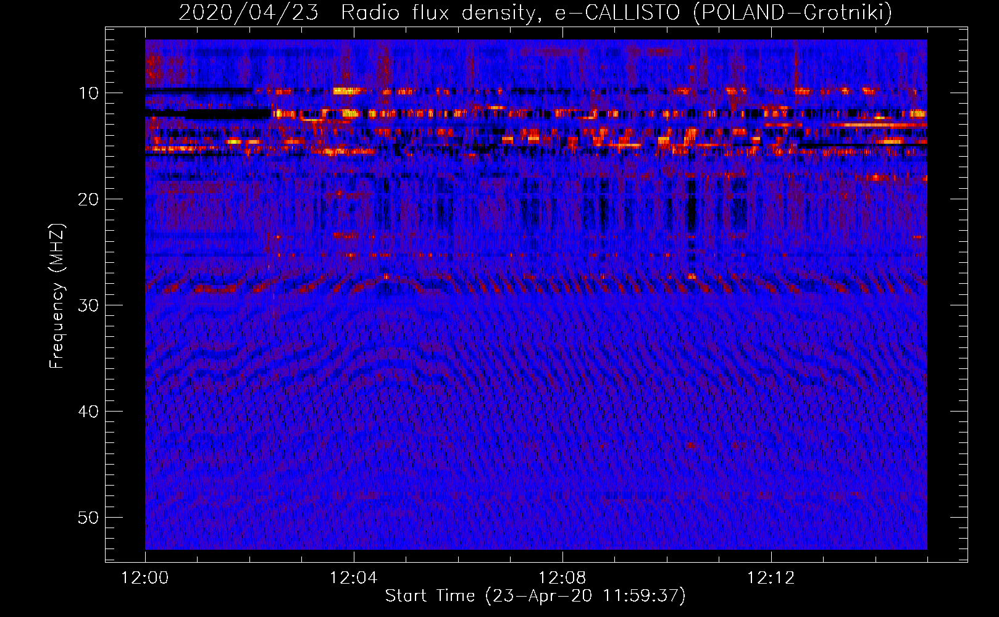Click the 12:00 time tick label
Screen dimensions: 999x617
click(x=145, y=578)
